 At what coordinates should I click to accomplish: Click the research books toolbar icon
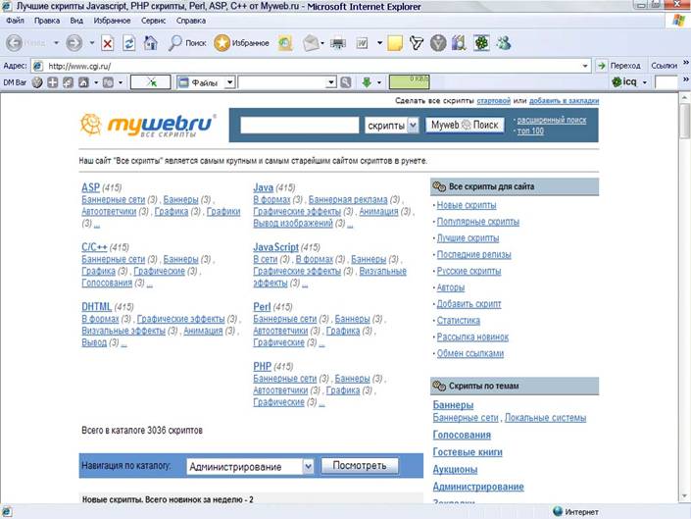(x=459, y=43)
